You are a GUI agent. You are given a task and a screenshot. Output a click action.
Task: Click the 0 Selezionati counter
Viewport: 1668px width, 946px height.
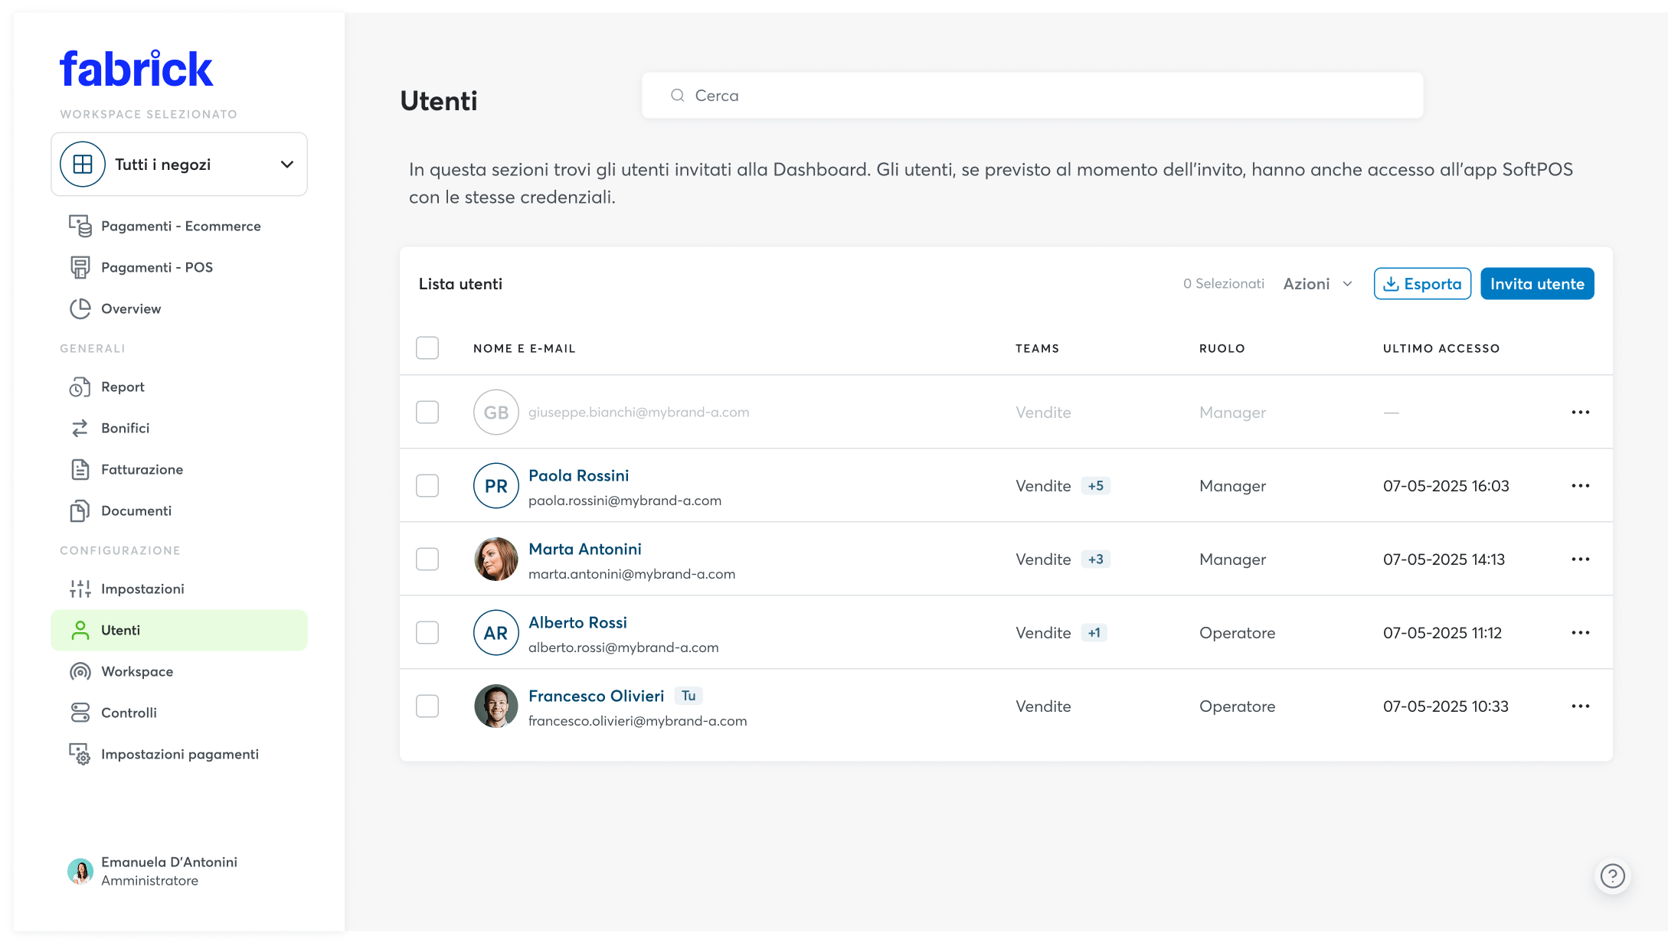click(x=1224, y=284)
